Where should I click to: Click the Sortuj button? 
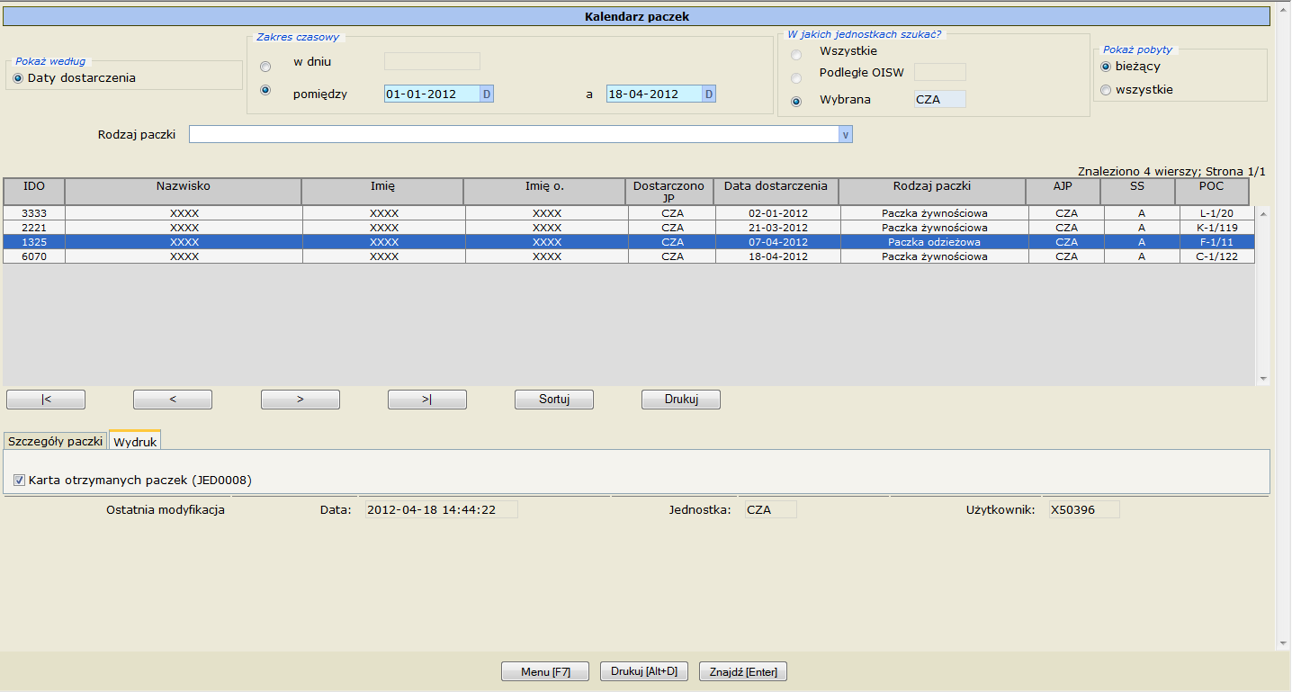[554, 400]
